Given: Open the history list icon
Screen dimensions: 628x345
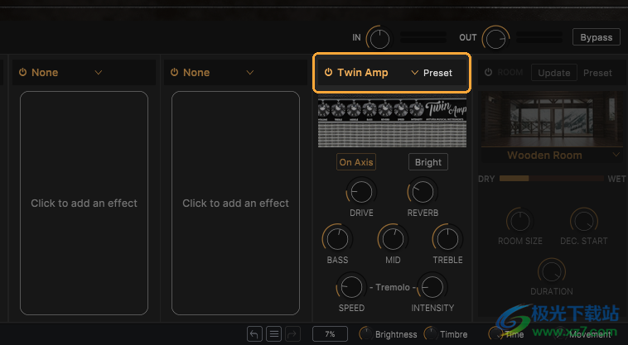Looking at the screenshot, I should pos(274,333).
